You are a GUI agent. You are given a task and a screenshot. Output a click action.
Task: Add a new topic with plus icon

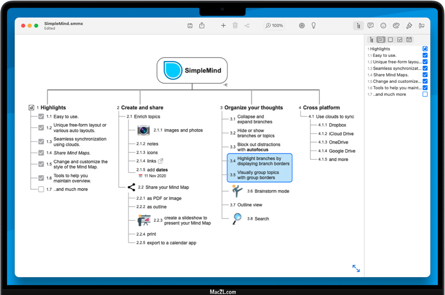click(223, 26)
